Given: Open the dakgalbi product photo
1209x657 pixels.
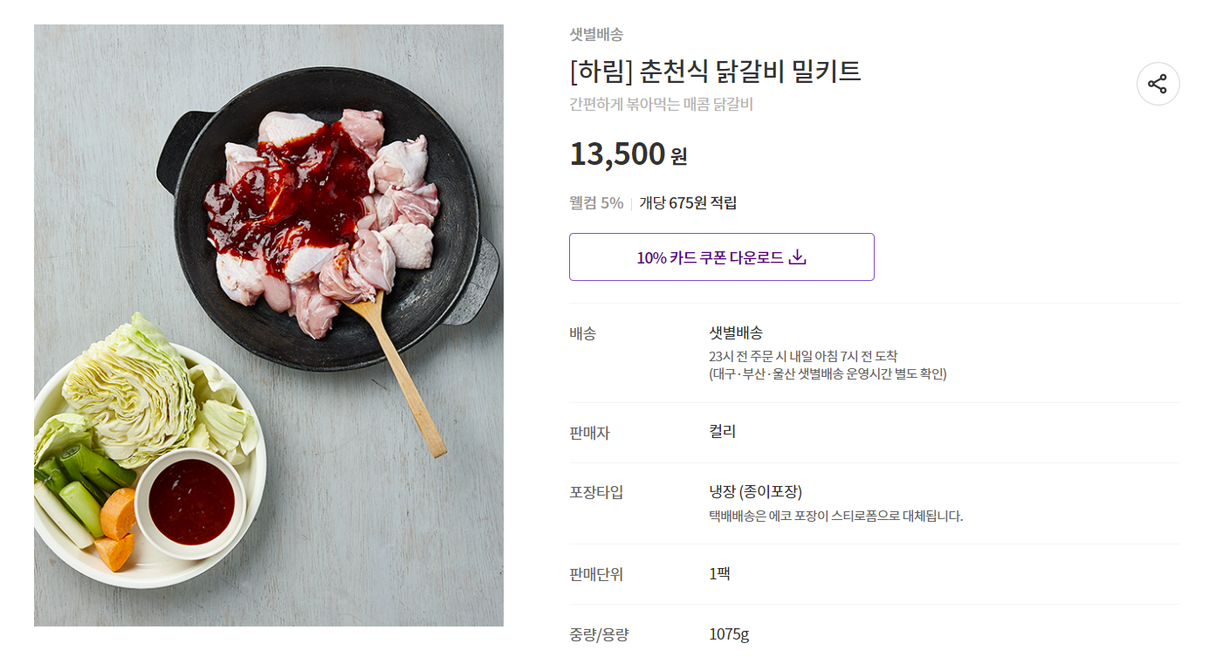Looking at the screenshot, I should [x=269, y=325].
